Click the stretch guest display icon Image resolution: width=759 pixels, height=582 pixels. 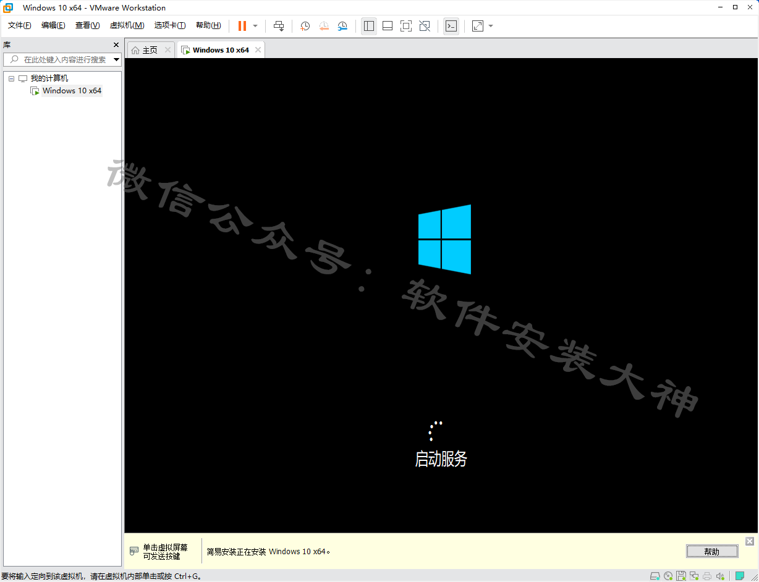478,26
